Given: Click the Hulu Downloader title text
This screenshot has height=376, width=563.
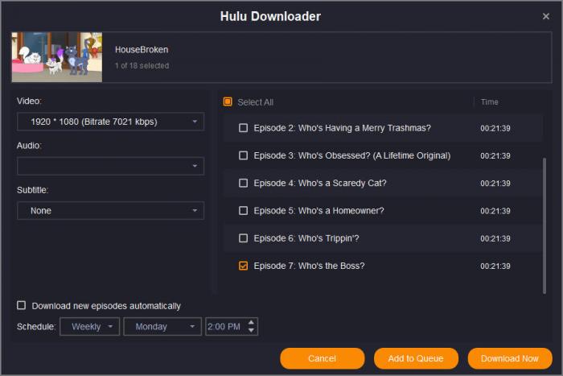Looking at the screenshot, I should 270,17.
